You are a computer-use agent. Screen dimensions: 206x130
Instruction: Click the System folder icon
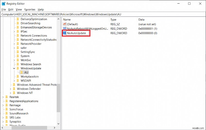tap(18, 56)
